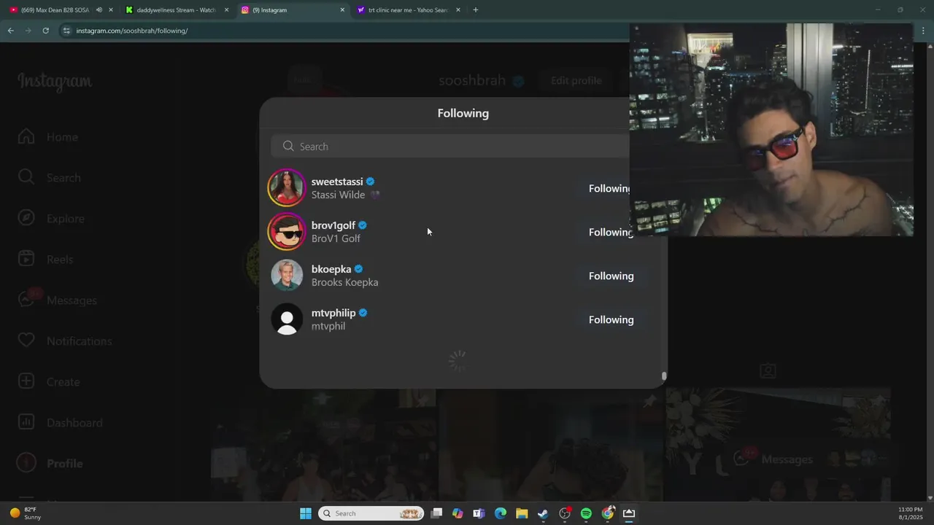Screen dimensions: 934x525
Task: Click Edit profile button behind dialog
Action: point(576,81)
